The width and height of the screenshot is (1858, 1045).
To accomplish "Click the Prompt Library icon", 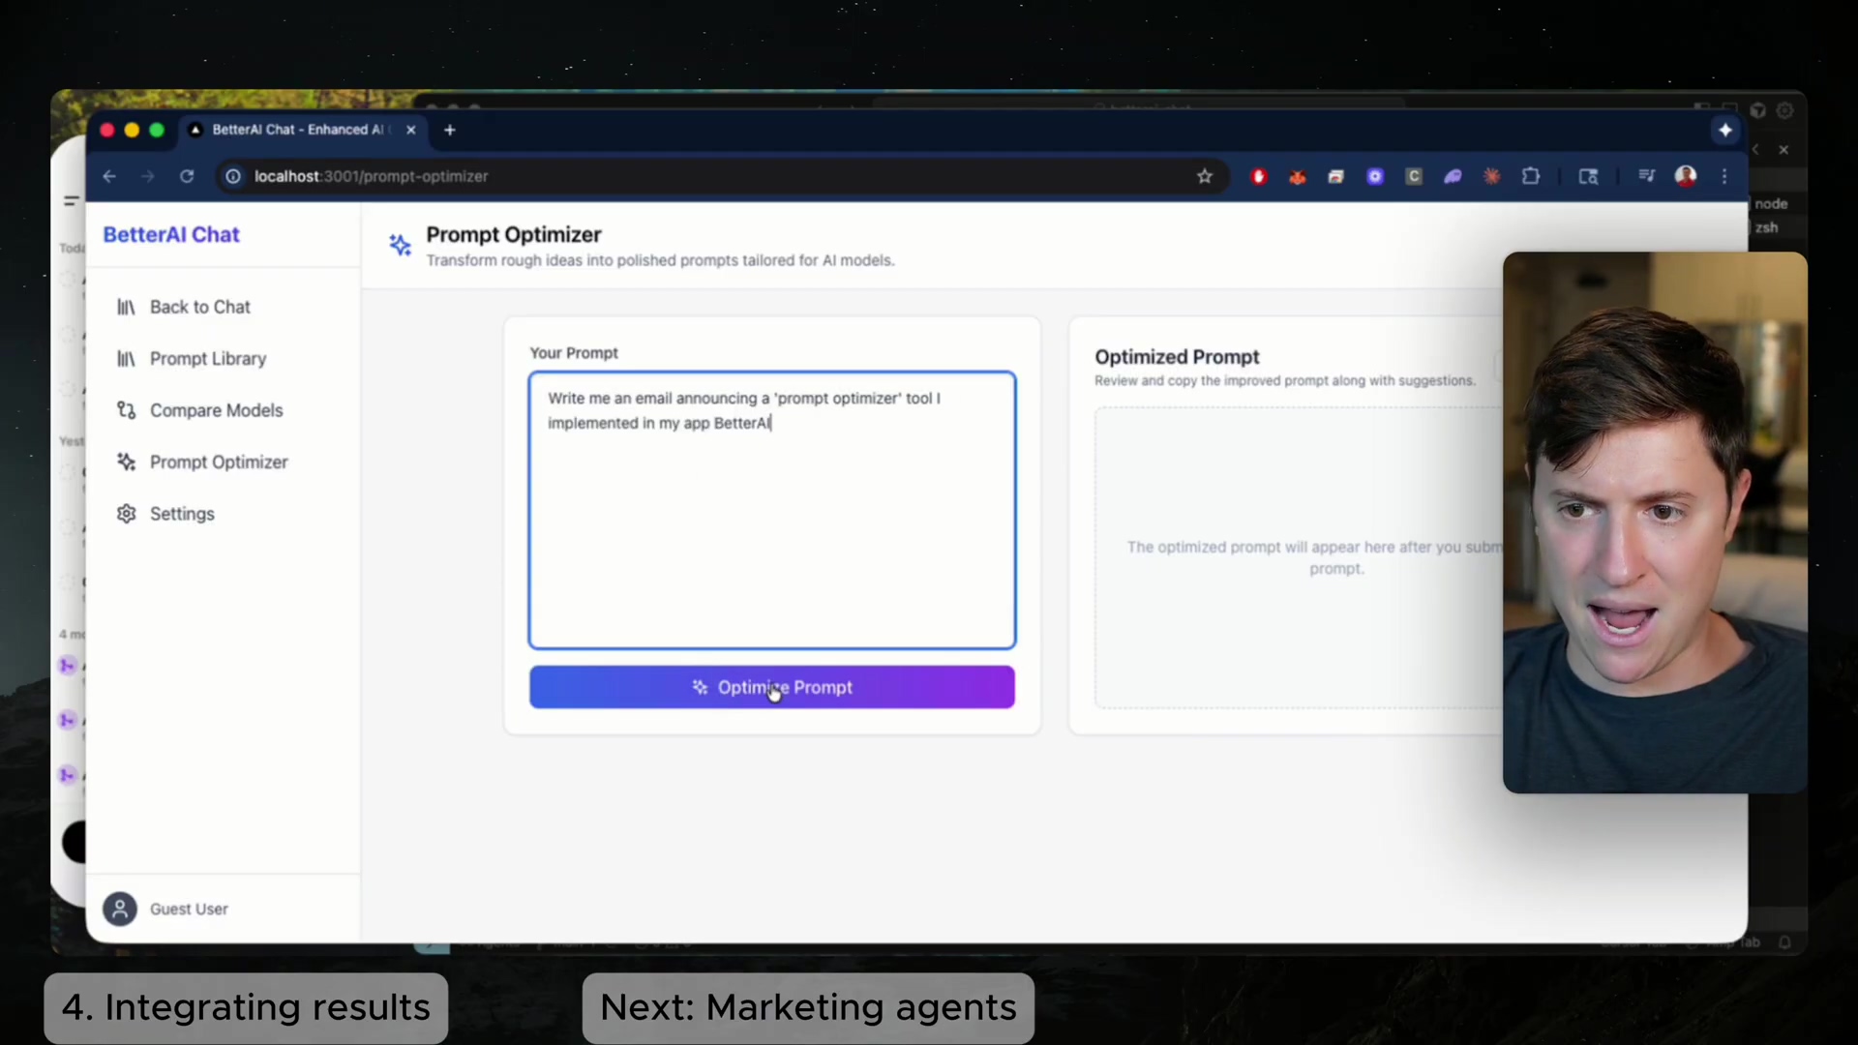I will [x=126, y=359].
